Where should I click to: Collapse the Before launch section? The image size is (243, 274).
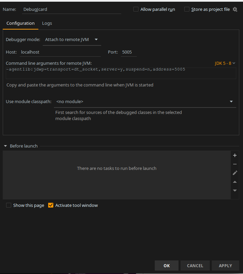[5, 146]
